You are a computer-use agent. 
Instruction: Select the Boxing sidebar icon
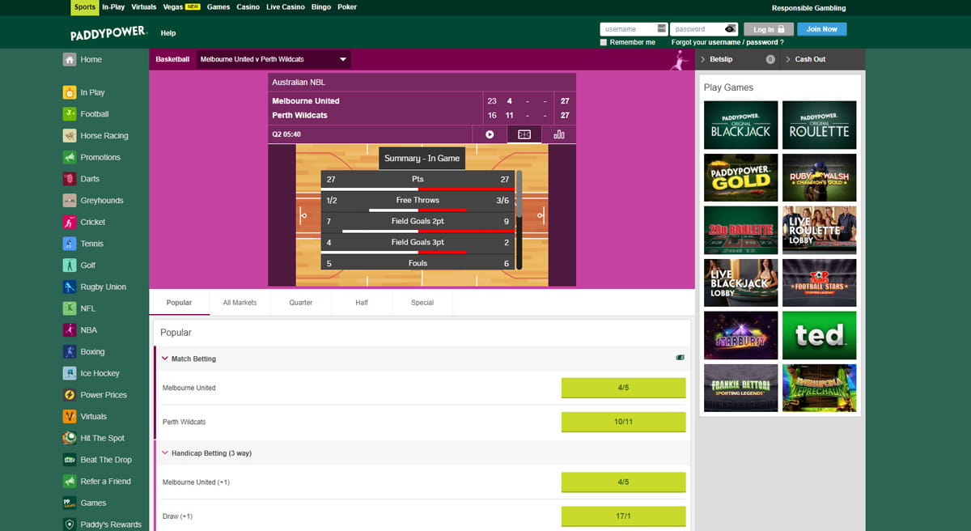(70, 351)
